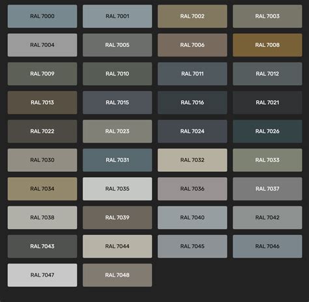
Task: Choose the RAL 7044 swatch
Action: coord(117,246)
